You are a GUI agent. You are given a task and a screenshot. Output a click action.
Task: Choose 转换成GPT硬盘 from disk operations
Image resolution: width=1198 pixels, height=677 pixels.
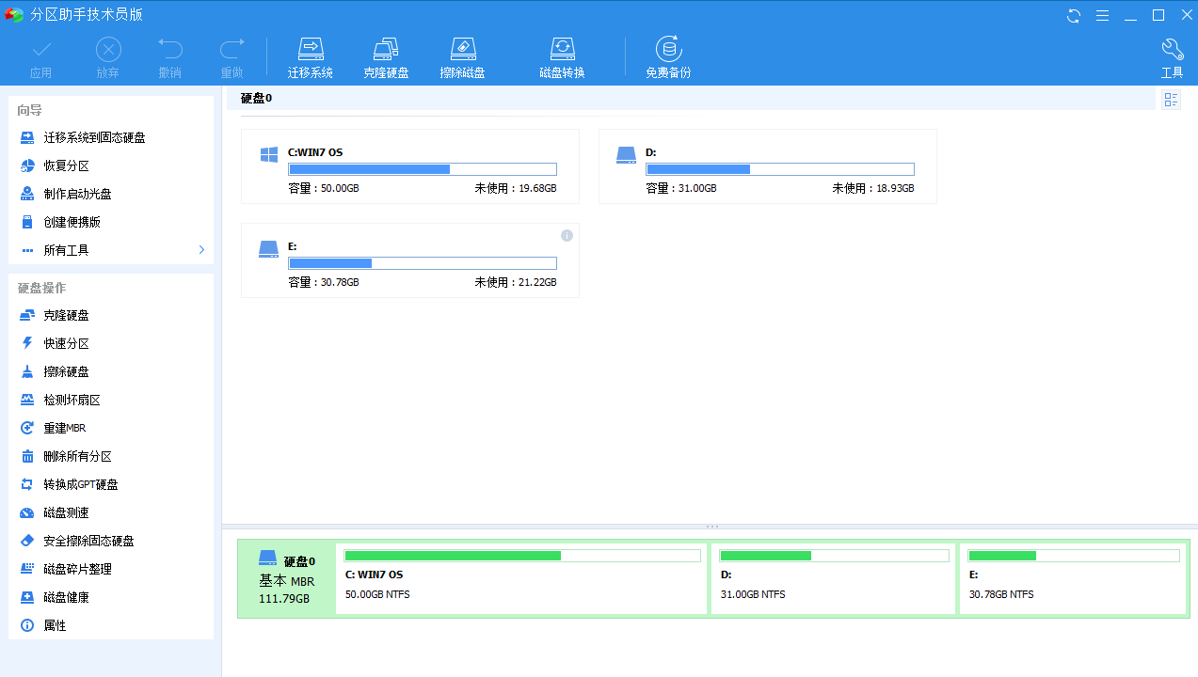[80, 484]
